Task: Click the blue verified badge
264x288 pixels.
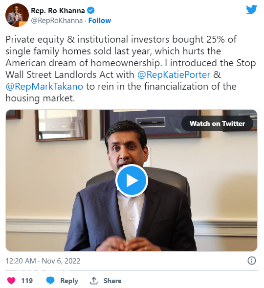Action: point(91,11)
